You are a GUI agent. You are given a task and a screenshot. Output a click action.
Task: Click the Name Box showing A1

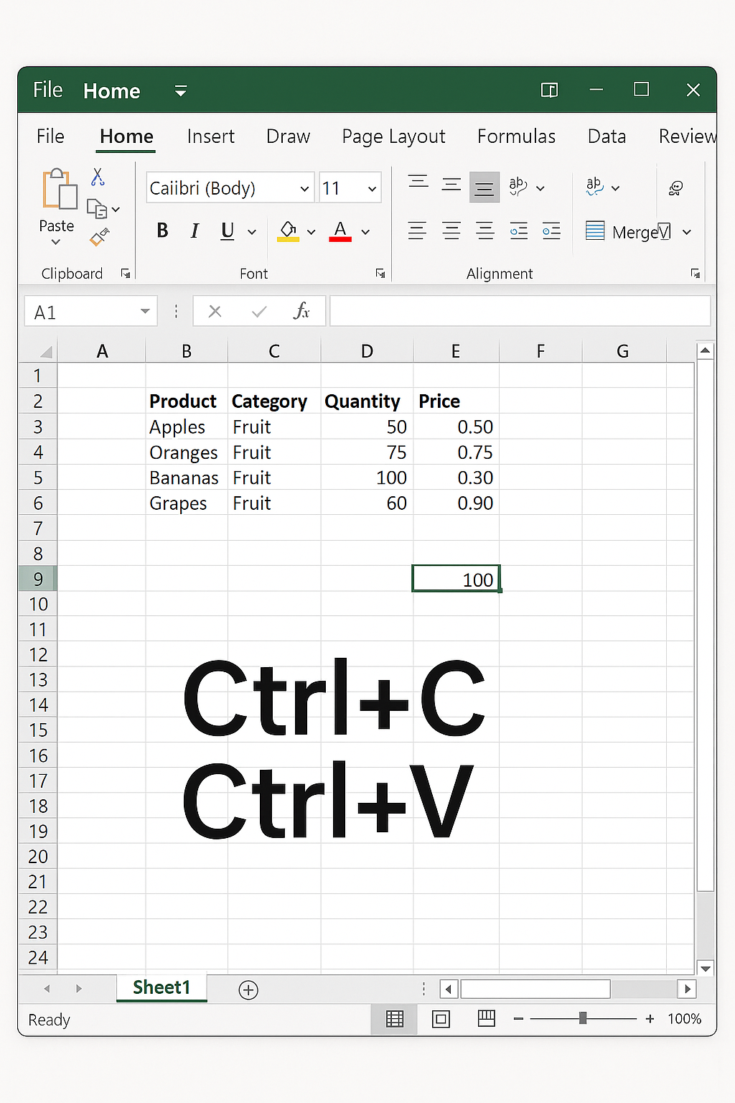[91, 312]
